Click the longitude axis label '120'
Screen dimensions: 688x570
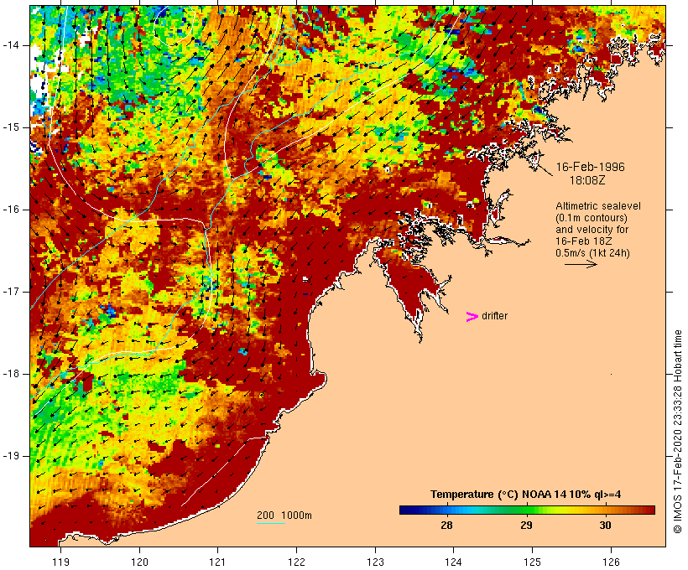[x=139, y=562]
